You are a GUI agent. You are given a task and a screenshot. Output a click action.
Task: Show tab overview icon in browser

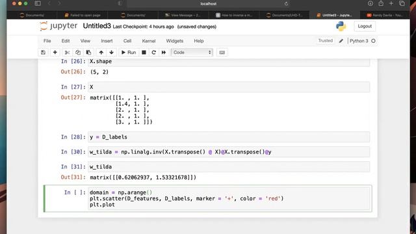[402, 3]
